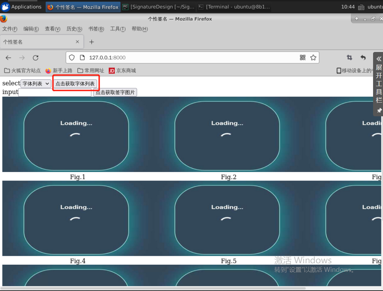
Task: Click the screenshot crop icon in toolbar
Action: (349, 57)
